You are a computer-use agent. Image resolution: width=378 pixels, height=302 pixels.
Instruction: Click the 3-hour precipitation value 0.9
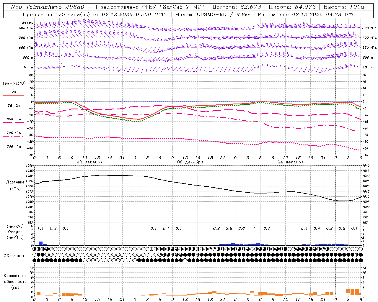coord(229,229)
